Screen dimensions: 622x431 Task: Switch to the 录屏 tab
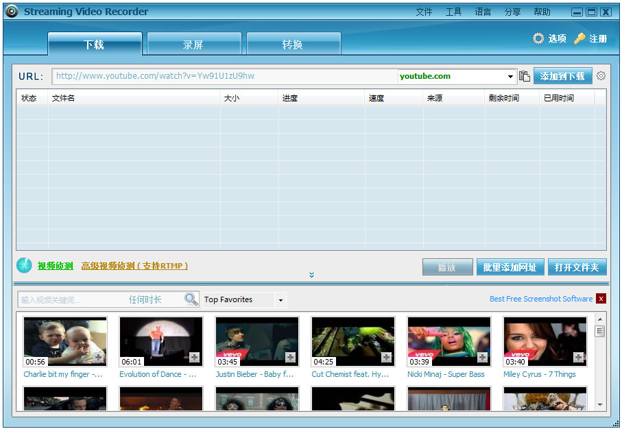pyautogui.click(x=193, y=45)
